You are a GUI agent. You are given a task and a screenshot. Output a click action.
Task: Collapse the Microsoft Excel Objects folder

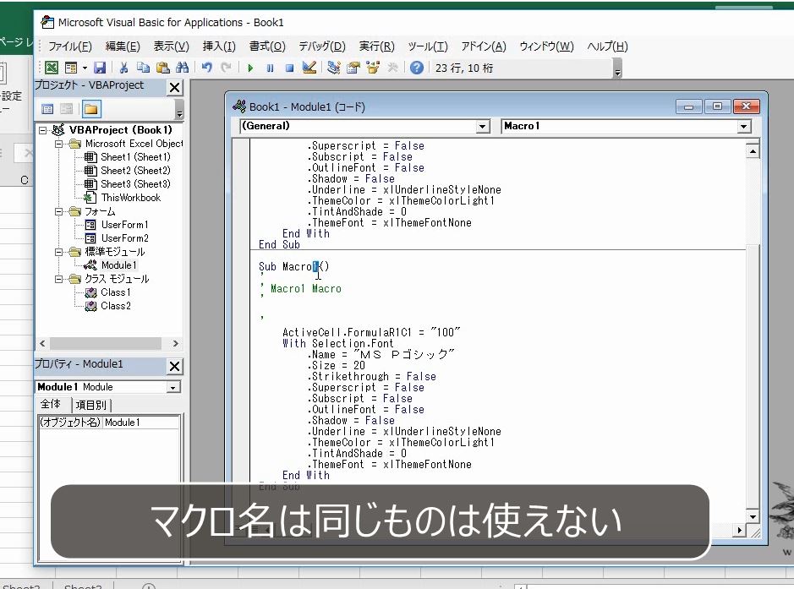pyautogui.click(x=58, y=144)
